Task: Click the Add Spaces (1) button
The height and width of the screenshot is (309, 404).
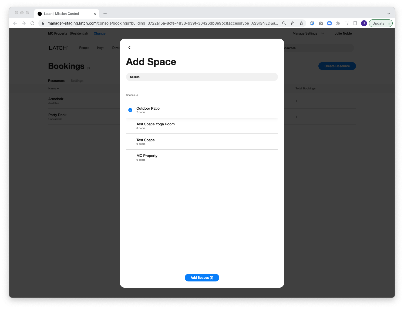Action: [x=202, y=278]
